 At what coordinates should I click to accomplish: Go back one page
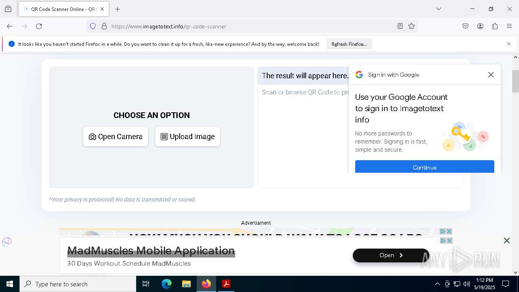click(x=10, y=26)
